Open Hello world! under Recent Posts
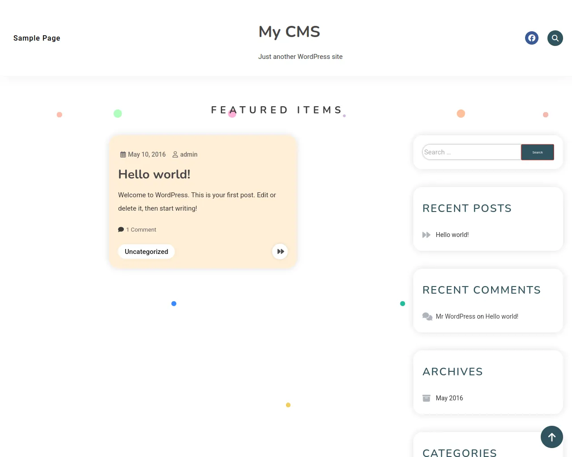 click(x=452, y=235)
